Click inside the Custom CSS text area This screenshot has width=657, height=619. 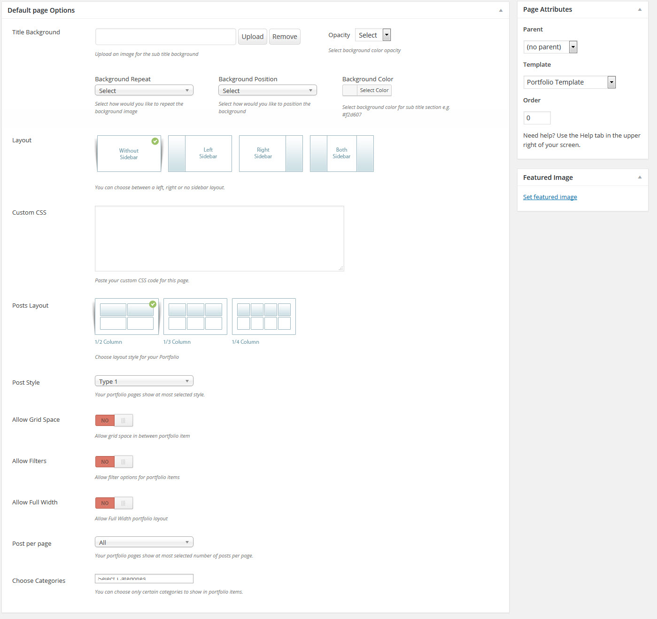coord(219,239)
